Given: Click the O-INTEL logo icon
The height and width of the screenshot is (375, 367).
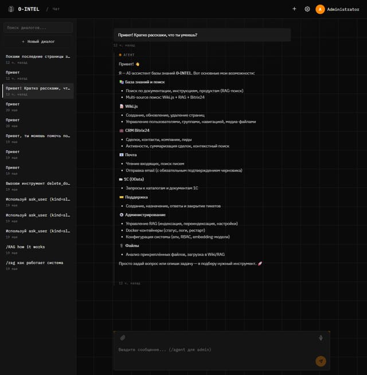Looking at the screenshot, I should tap(11, 9).
